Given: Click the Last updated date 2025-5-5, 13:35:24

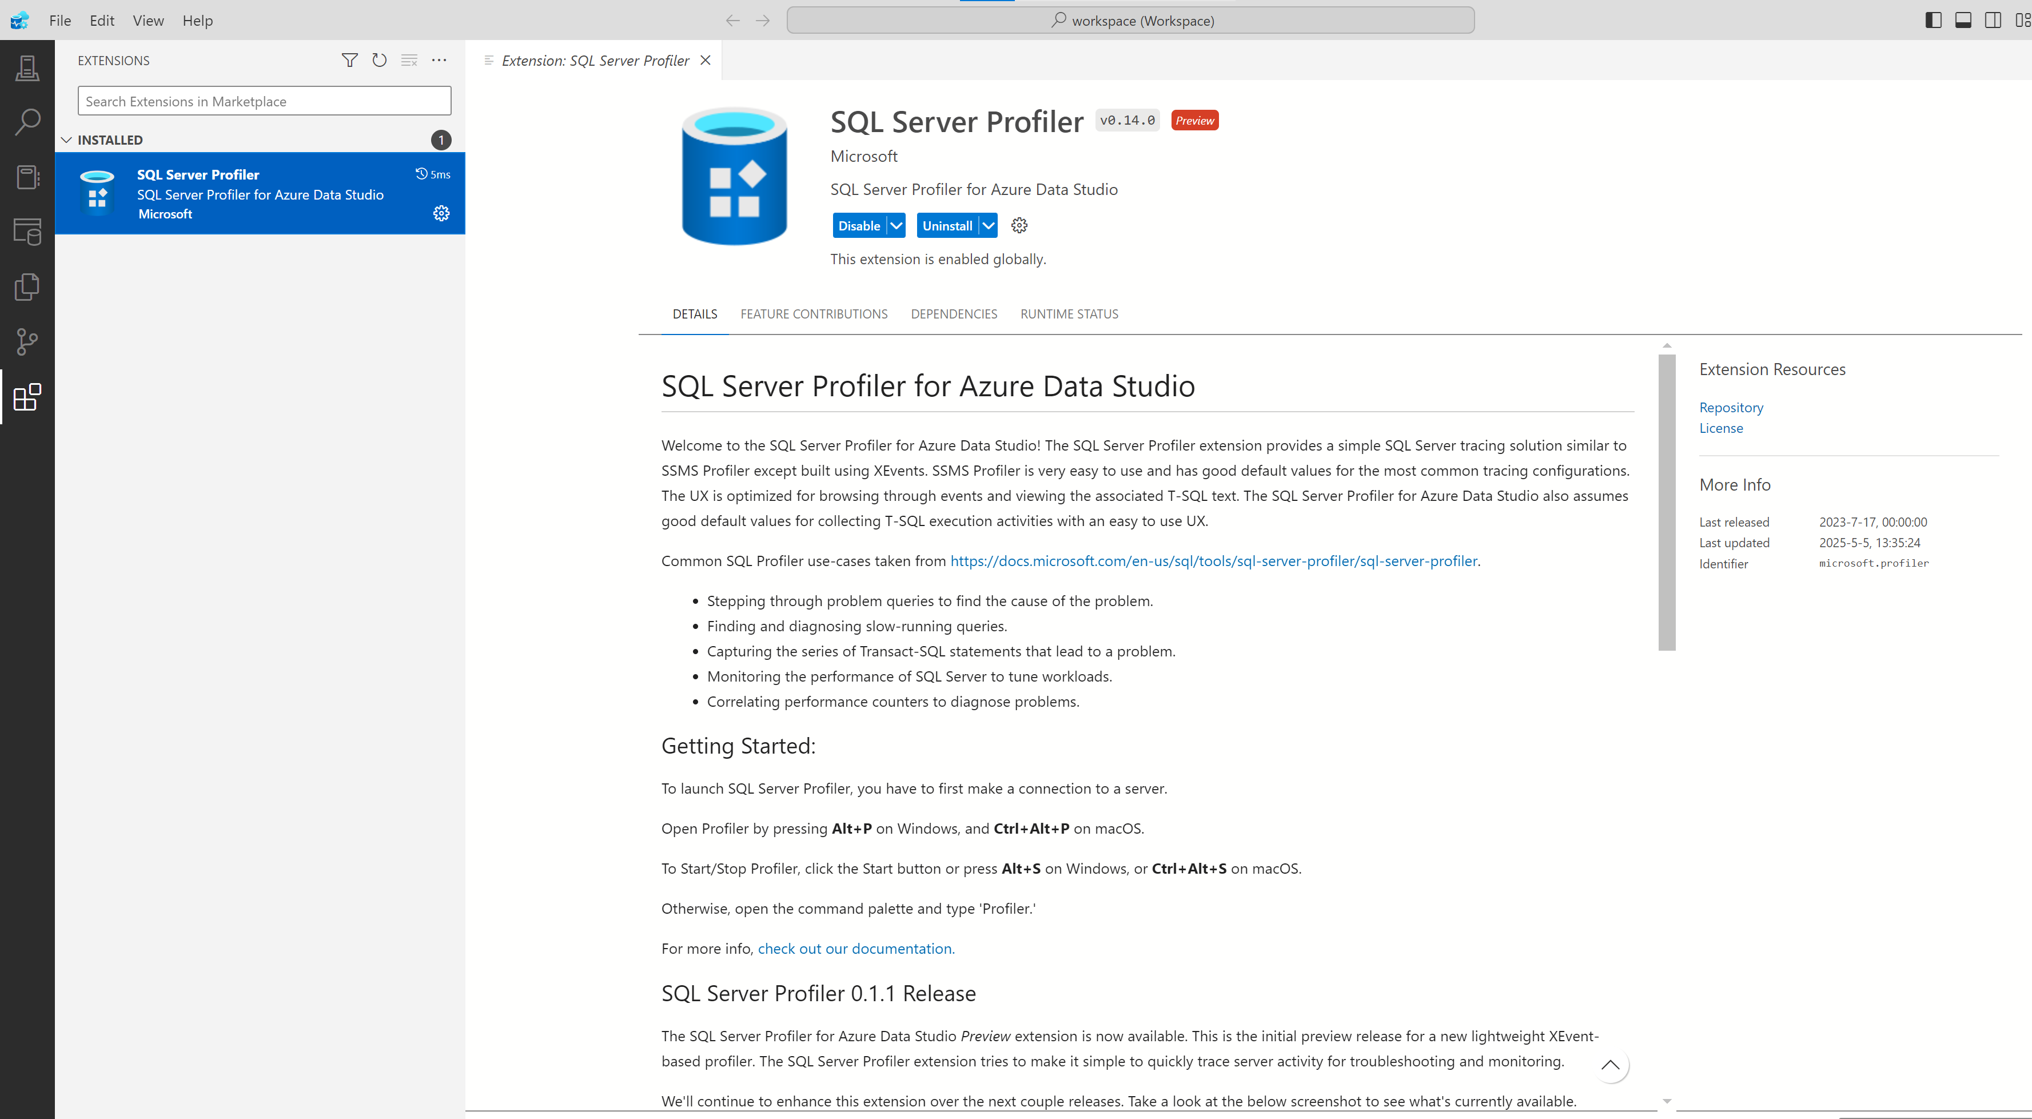Looking at the screenshot, I should click(x=1870, y=543).
